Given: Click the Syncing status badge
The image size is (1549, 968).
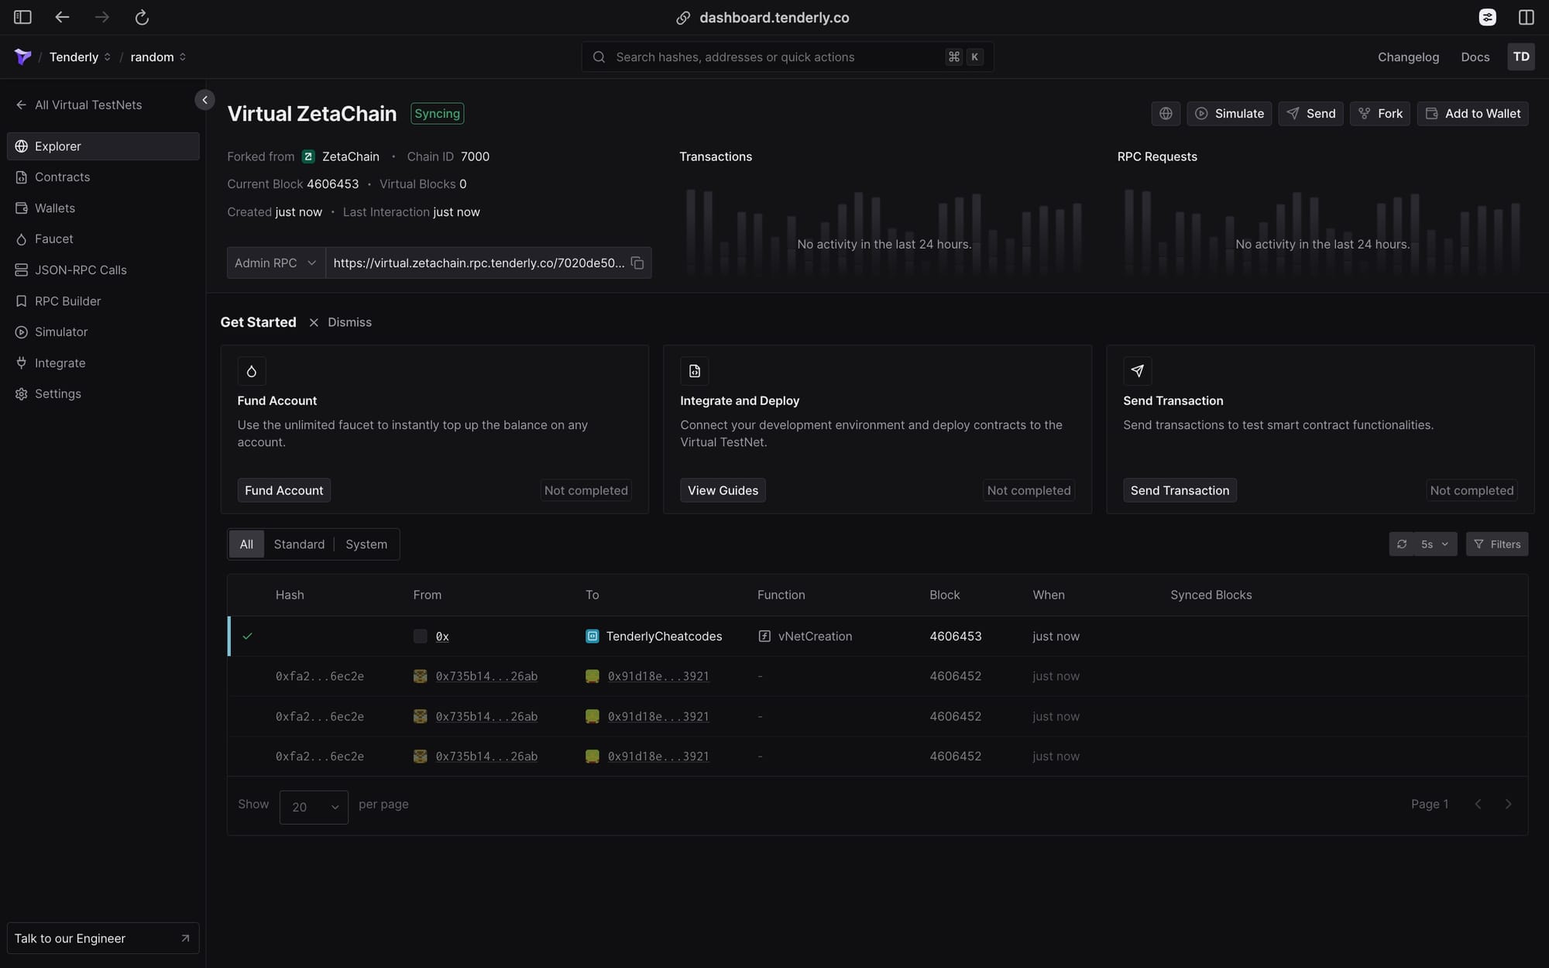Looking at the screenshot, I should coord(436,113).
